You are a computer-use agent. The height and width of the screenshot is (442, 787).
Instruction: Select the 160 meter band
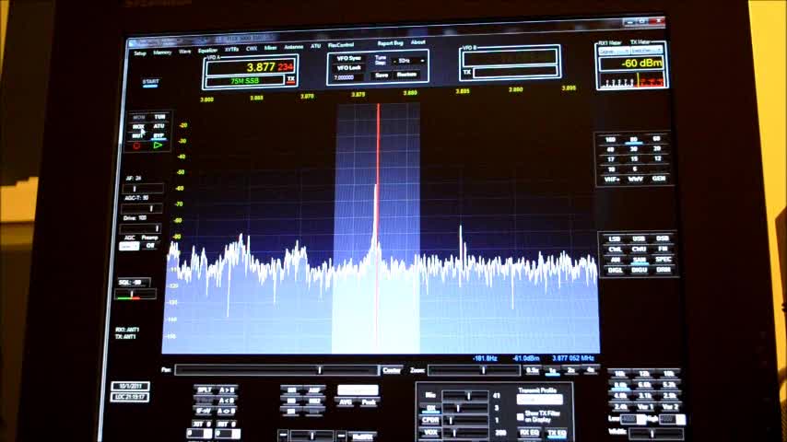click(610, 139)
